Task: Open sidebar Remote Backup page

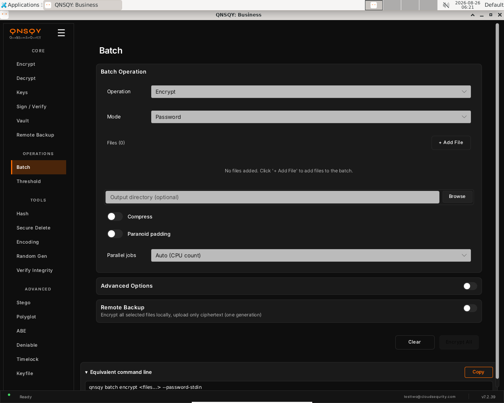Action: click(x=39, y=135)
